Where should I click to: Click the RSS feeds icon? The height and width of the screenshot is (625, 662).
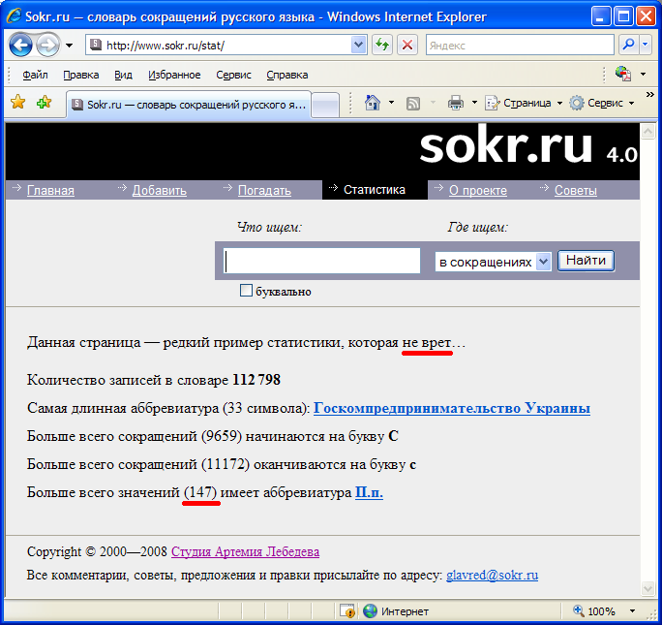pos(413,103)
